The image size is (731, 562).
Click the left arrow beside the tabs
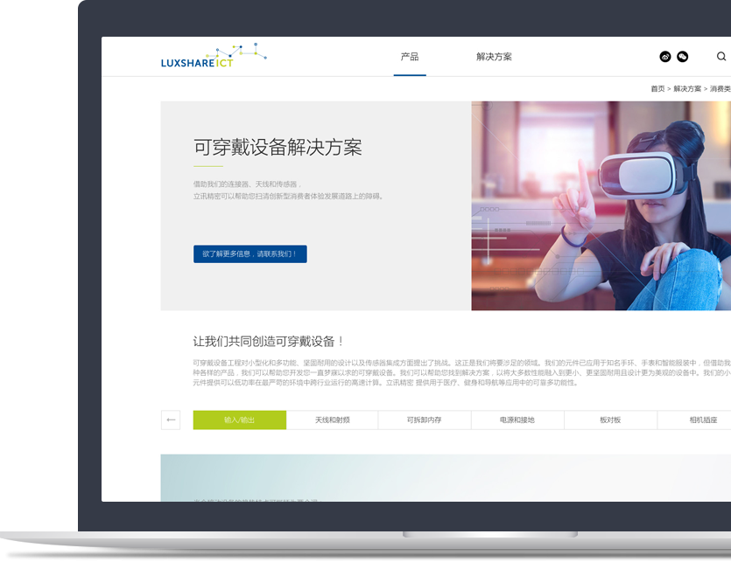click(x=171, y=420)
